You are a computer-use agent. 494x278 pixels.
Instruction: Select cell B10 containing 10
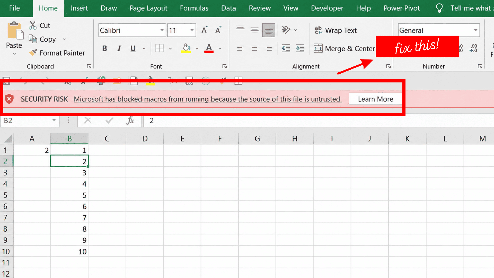(x=69, y=251)
